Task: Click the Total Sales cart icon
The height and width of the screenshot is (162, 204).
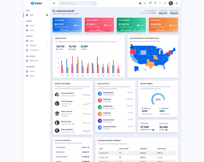Action: (100, 100)
